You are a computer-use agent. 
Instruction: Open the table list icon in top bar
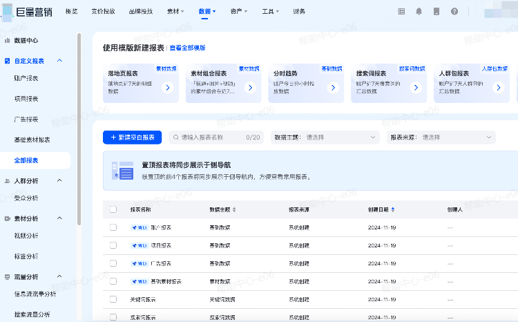pyautogui.click(x=401, y=12)
